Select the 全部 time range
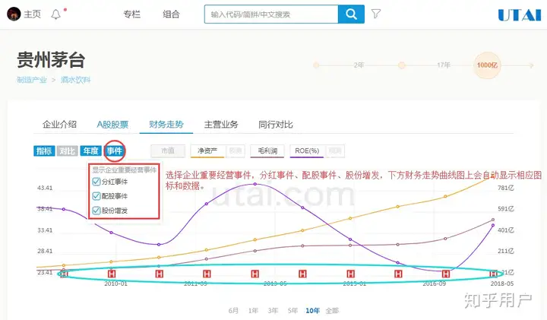 point(332,311)
